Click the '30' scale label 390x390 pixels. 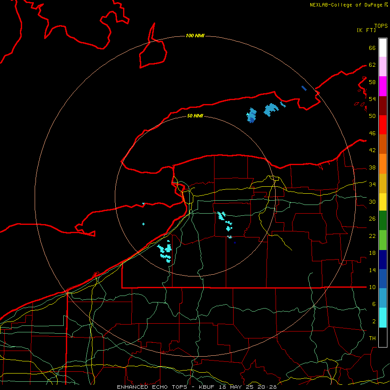372,201
